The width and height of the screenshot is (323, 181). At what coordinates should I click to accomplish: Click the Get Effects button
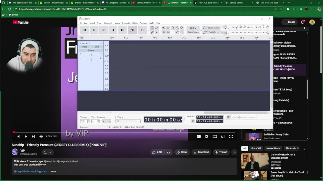(211, 32)
